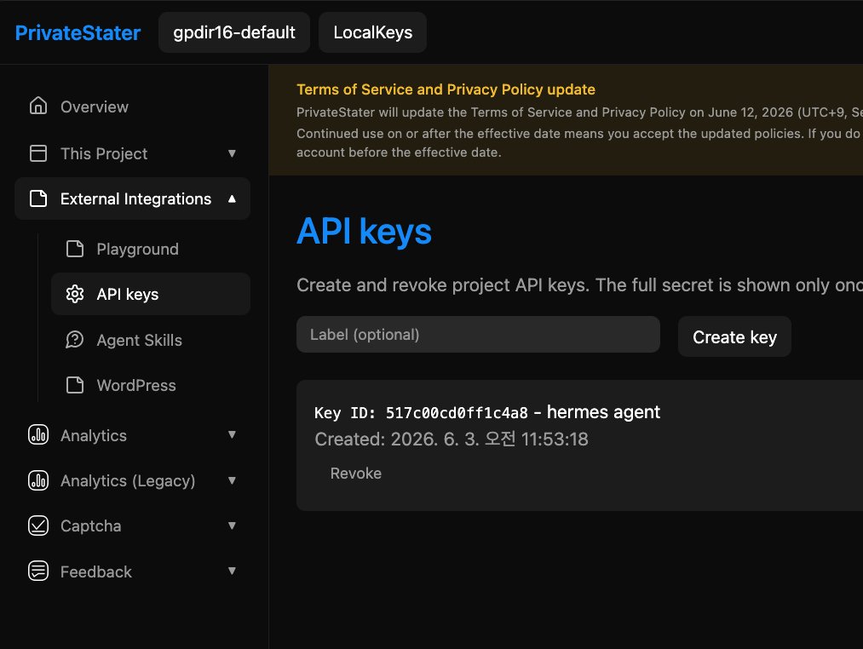Click the Playground page icon

click(x=74, y=249)
